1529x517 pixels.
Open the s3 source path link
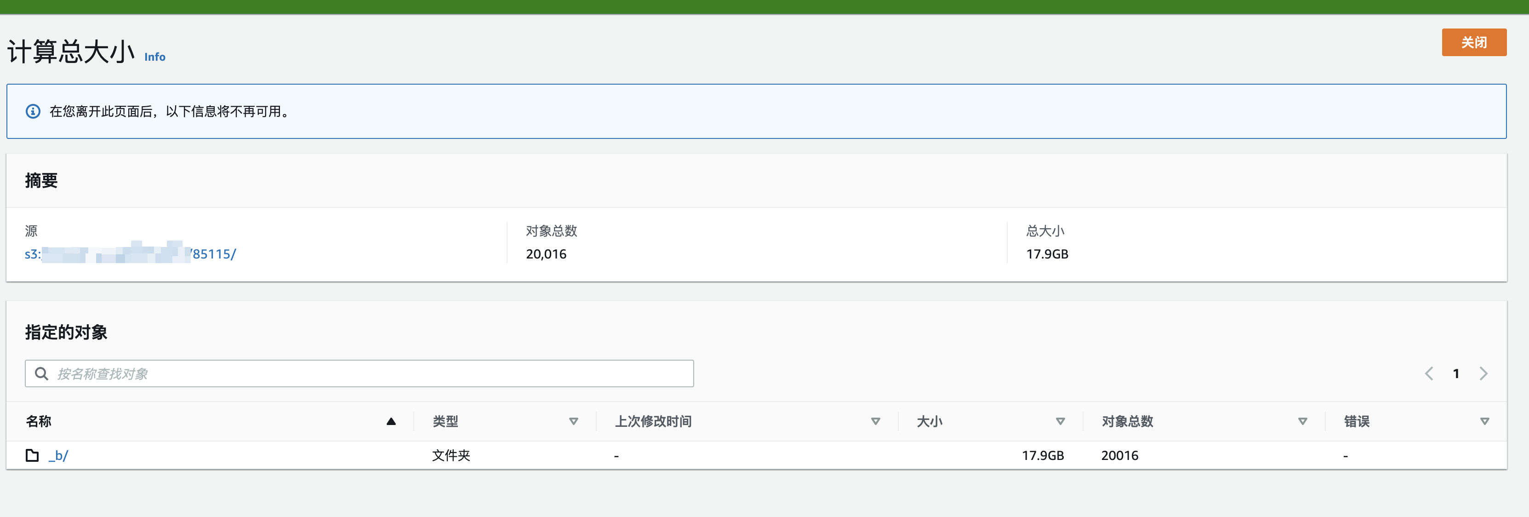click(x=131, y=254)
